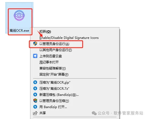Click the admin shield icon beside 以管理员身份运行
The image size is (148, 119).
(35, 44)
